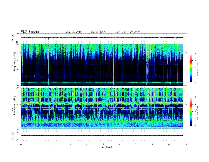Image resolution: width=209 pixels, height=162 pixels.
Task: Click the '-7' tick on ch.2 colorbar
Action: pos(195,126)
